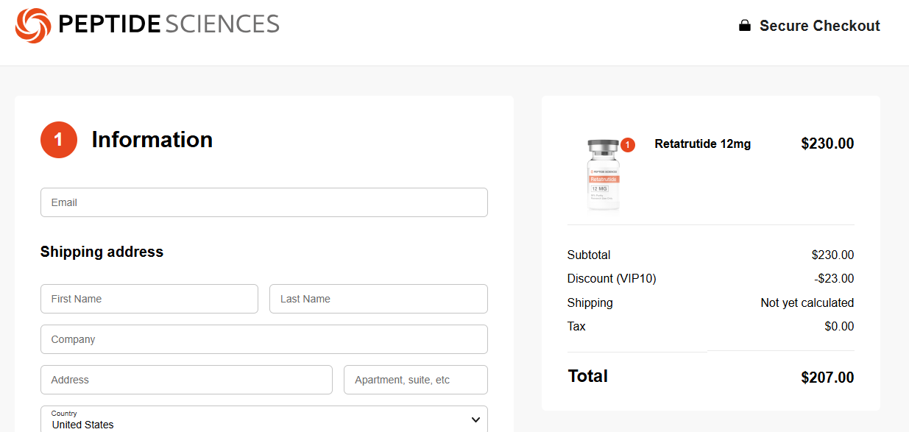This screenshot has height=432, width=909.
Task: Click the Secure Checkout padlock icon
Action: click(x=745, y=26)
